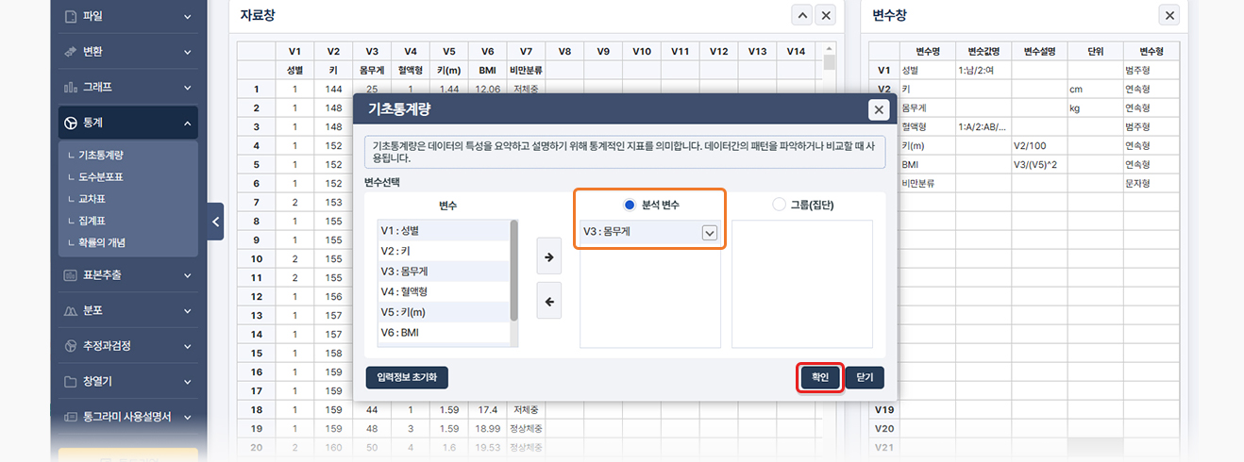Open dropdown on V3 : 몸무게 analysis variable

(x=709, y=233)
